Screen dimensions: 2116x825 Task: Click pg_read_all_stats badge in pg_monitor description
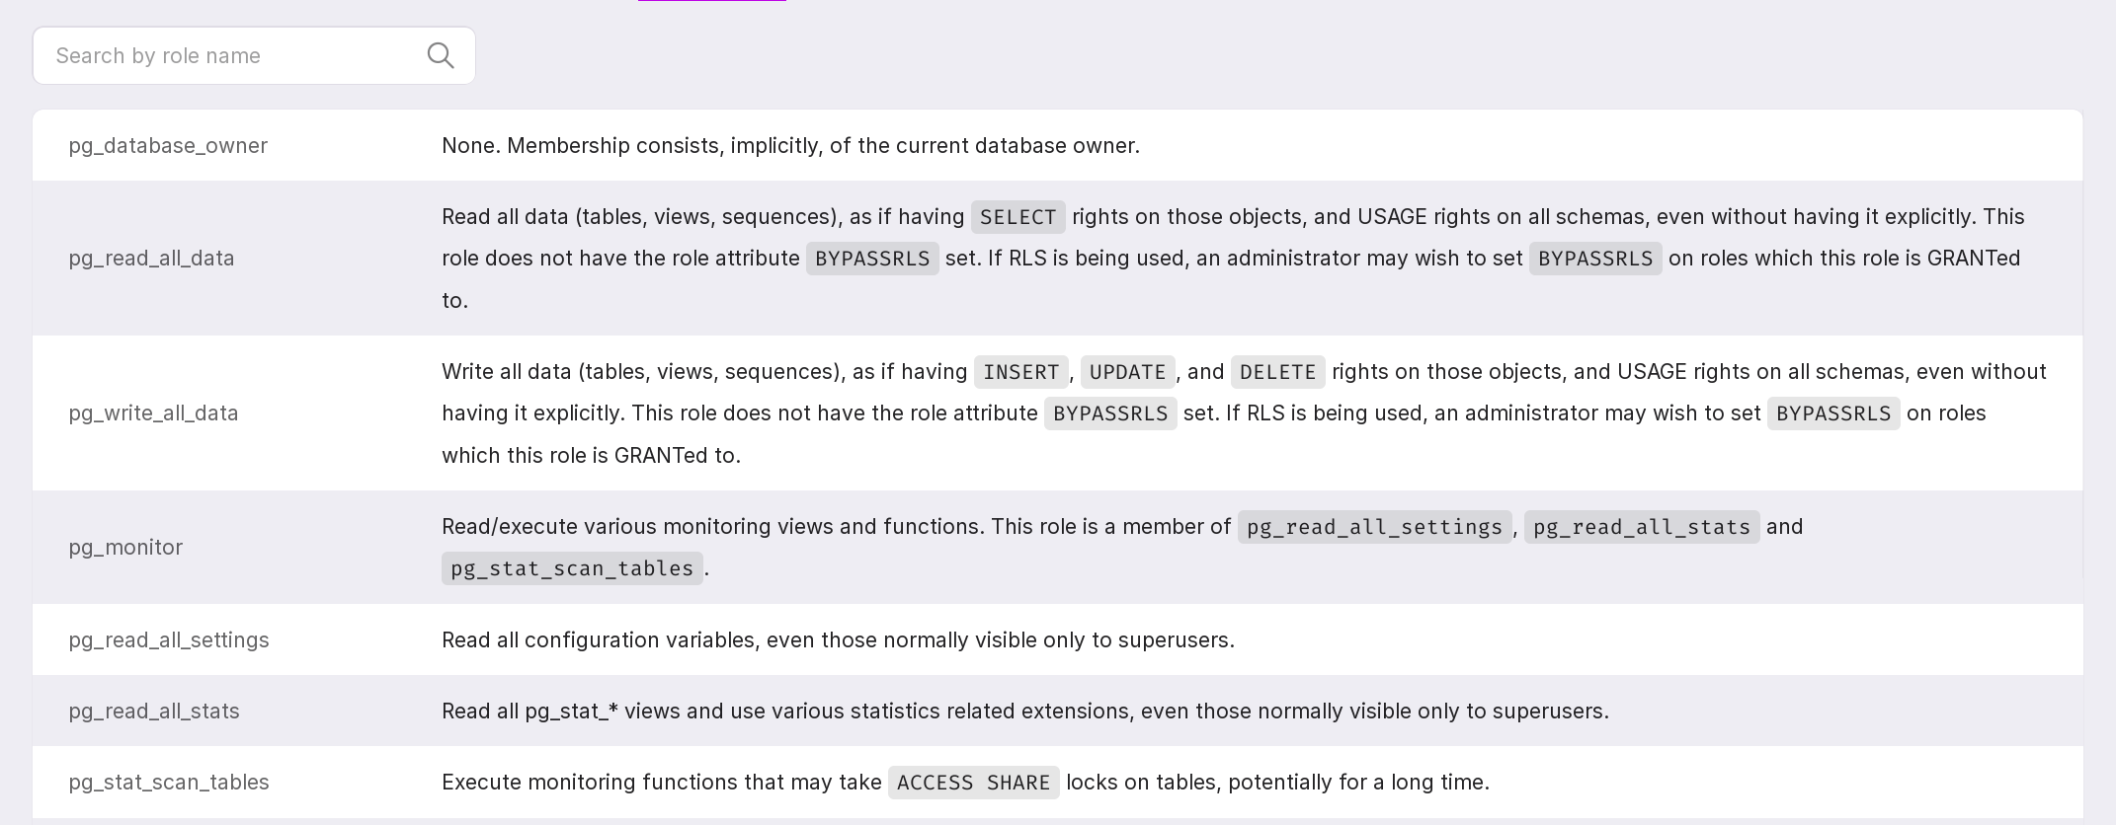point(1641,527)
